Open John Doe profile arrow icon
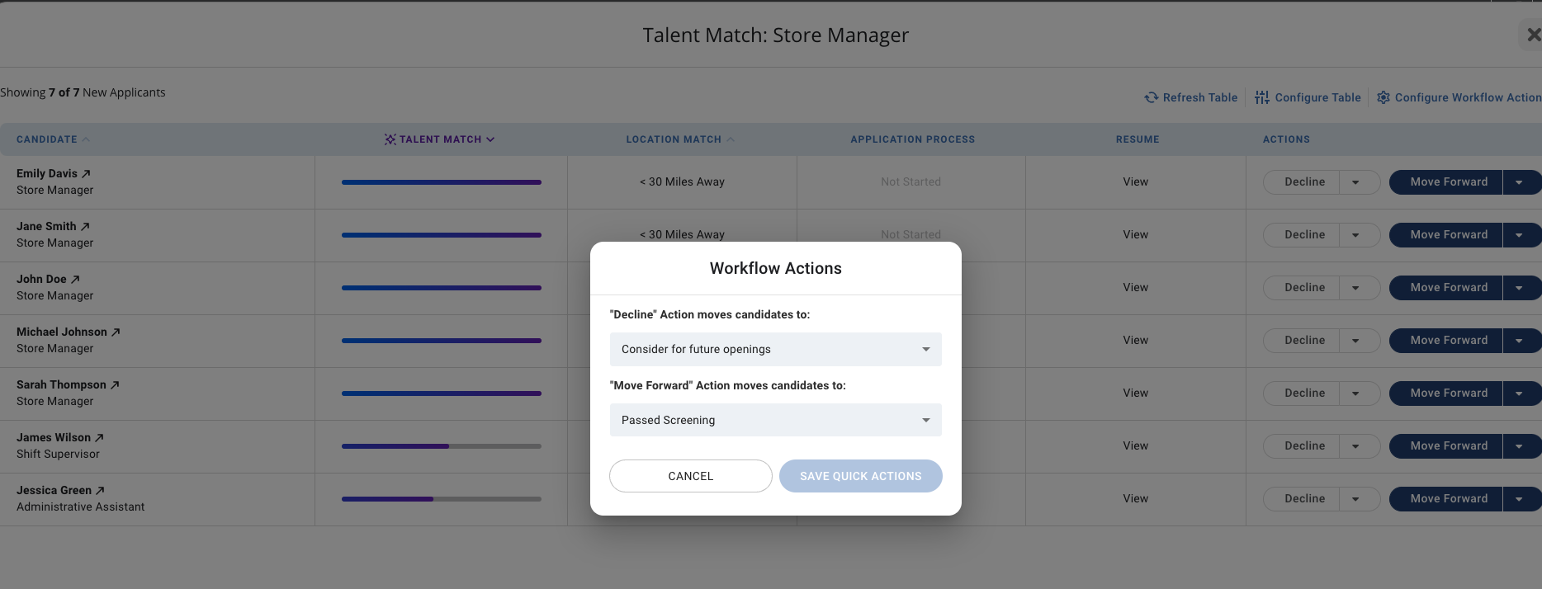The width and height of the screenshot is (1542, 589). click(x=75, y=279)
